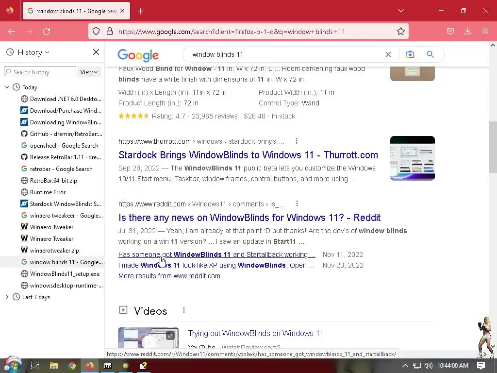Open the volume tray icon
The width and height of the screenshot is (497, 373).
(x=428, y=366)
